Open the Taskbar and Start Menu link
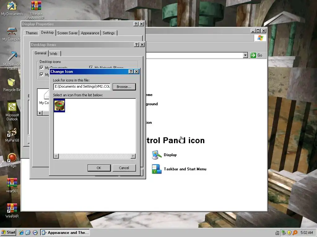 (185, 169)
